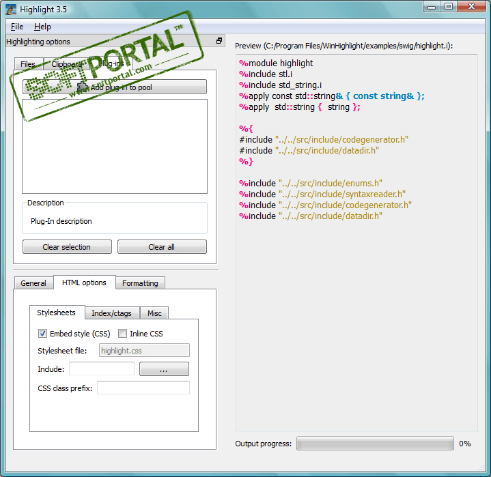Click the window resize grip corner

pos(481,467)
